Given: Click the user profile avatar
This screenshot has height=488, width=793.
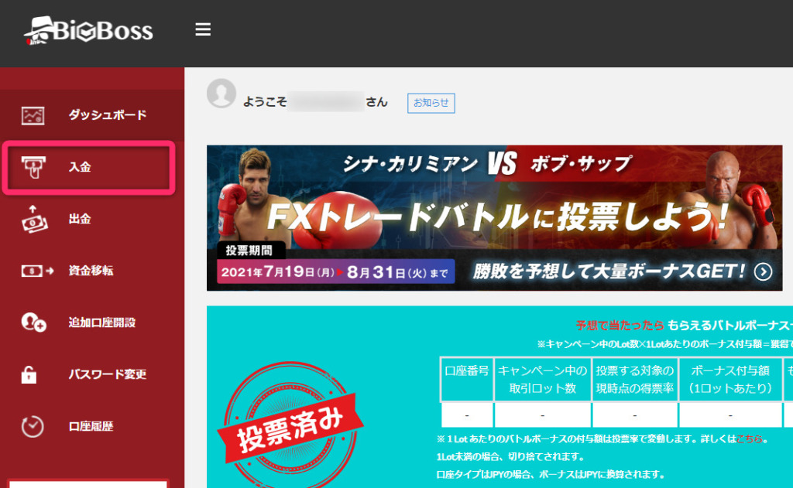Looking at the screenshot, I should (x=221, y=93).
